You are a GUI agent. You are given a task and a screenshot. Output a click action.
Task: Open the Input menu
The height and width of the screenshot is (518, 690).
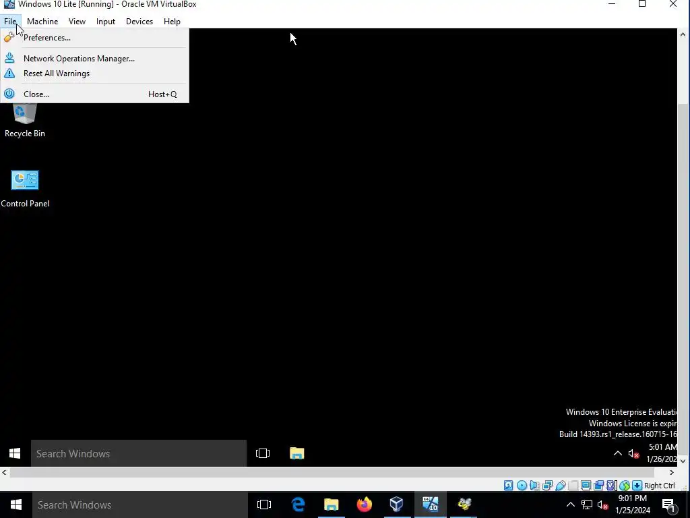coord(106,21)
